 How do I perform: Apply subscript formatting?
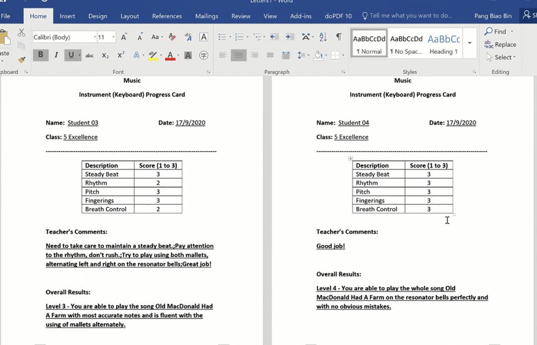click(105, 56)
